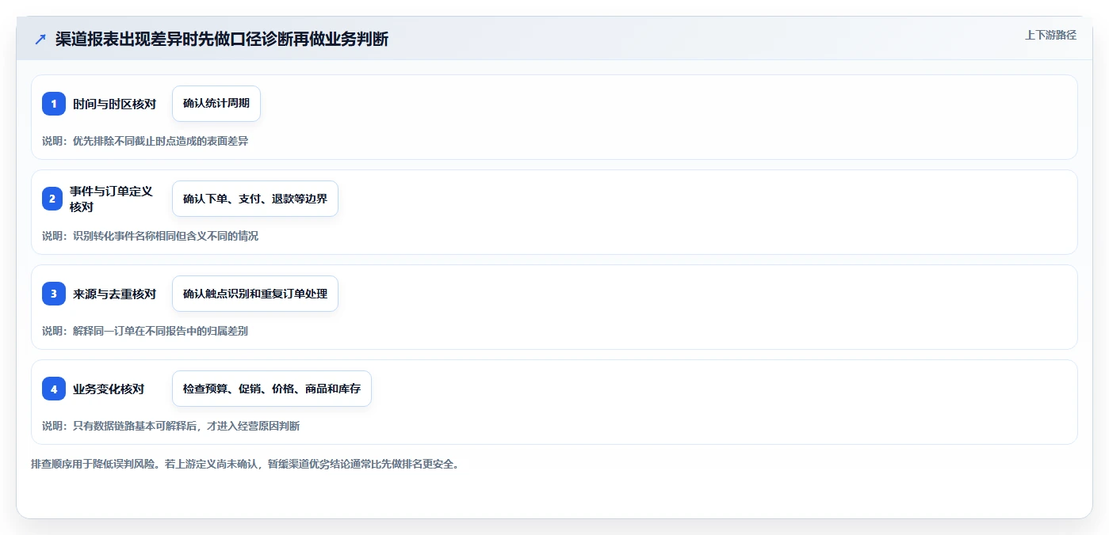Click the note 说明：只有数据链路基本可解释后，才进入经营原因判断
Image resolution: width=1109 pixels, height=535 pixels.
(x=171, y=426)
